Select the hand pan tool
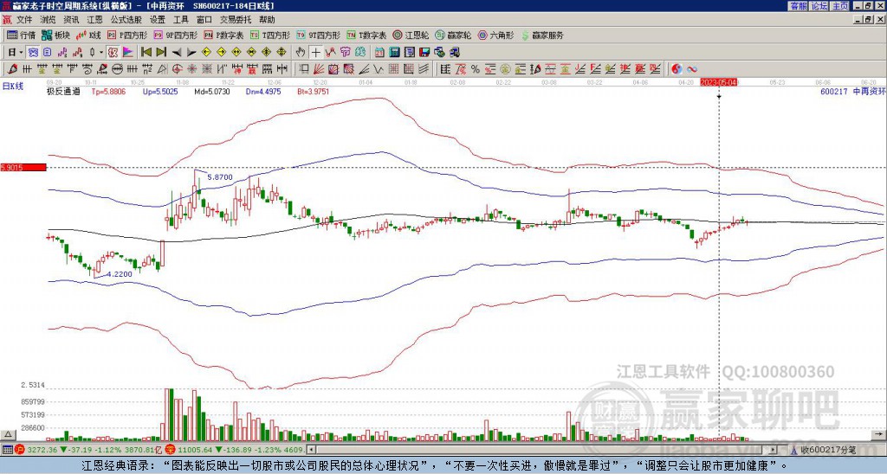 tap(301, 53)
